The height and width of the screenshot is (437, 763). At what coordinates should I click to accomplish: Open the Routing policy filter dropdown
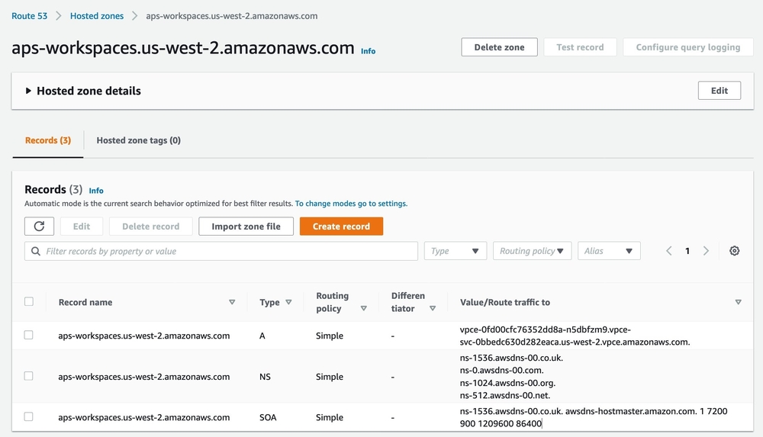(533, 251)
